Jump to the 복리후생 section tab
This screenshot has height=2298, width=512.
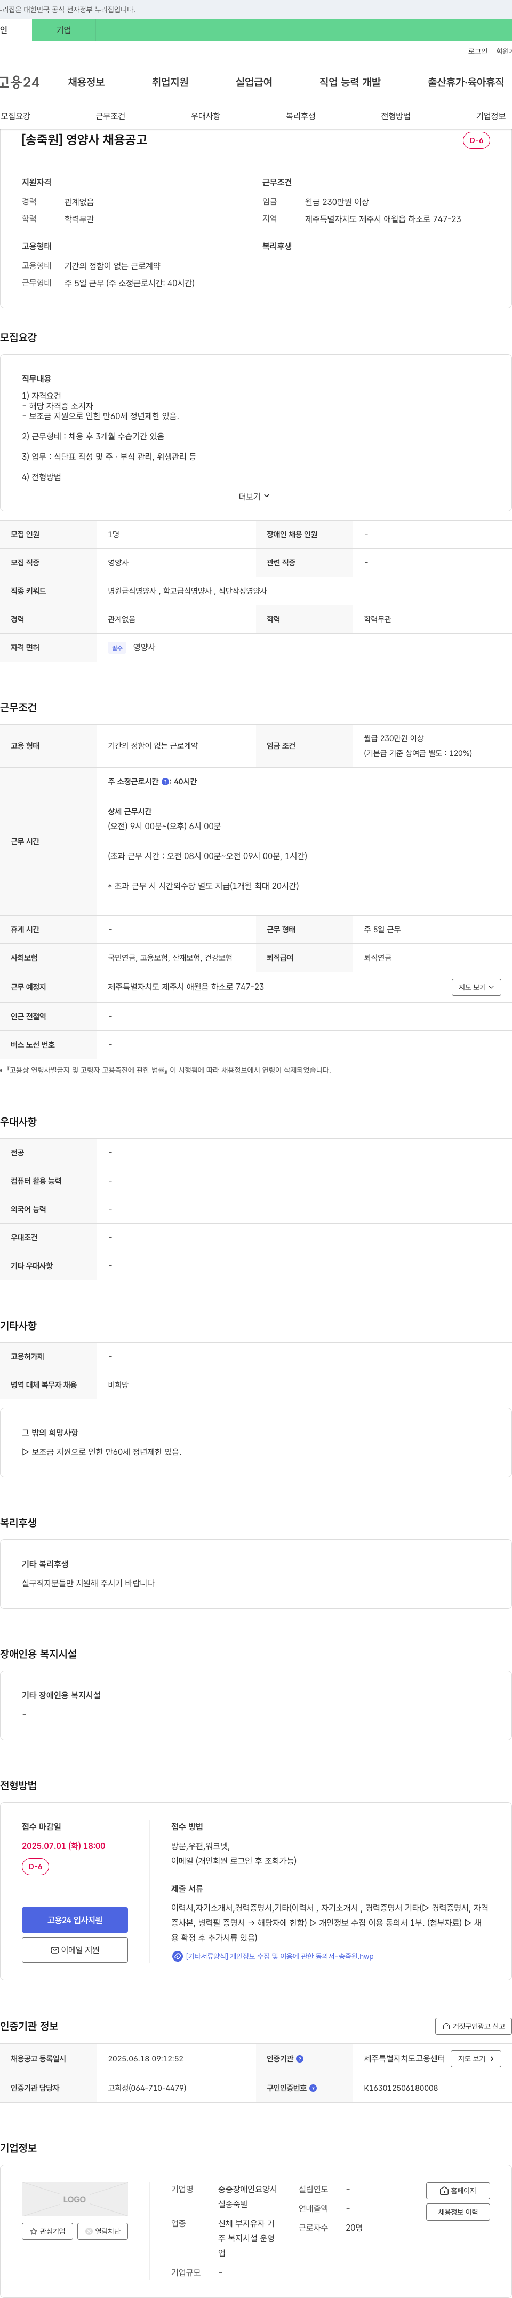[x=301, y=116]
